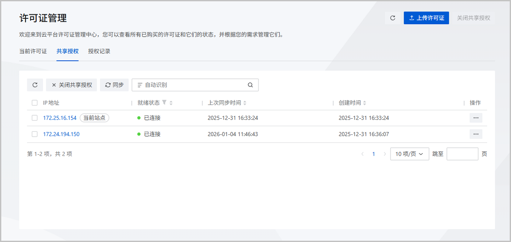
Task: Click the refresh icon beside 上传许可证
Action: point(393,18)
